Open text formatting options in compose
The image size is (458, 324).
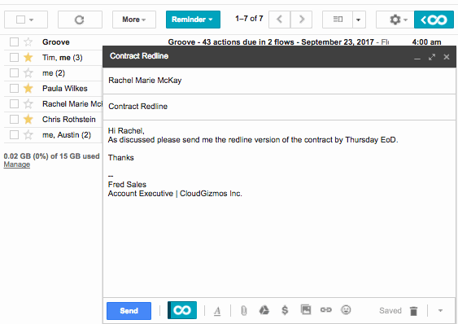(217, 311)
